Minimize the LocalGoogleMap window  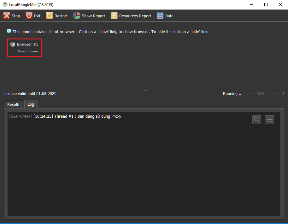[x=251, y=4]
